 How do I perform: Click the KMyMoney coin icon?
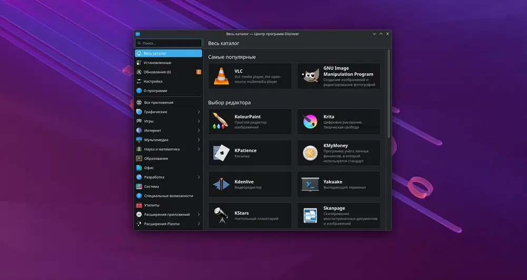click(310, 153)
